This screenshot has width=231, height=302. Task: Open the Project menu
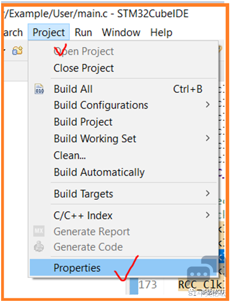tap(49, 32)
